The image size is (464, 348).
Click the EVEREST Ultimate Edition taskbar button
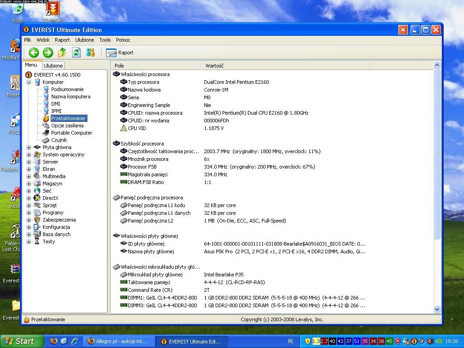(192, 342)
